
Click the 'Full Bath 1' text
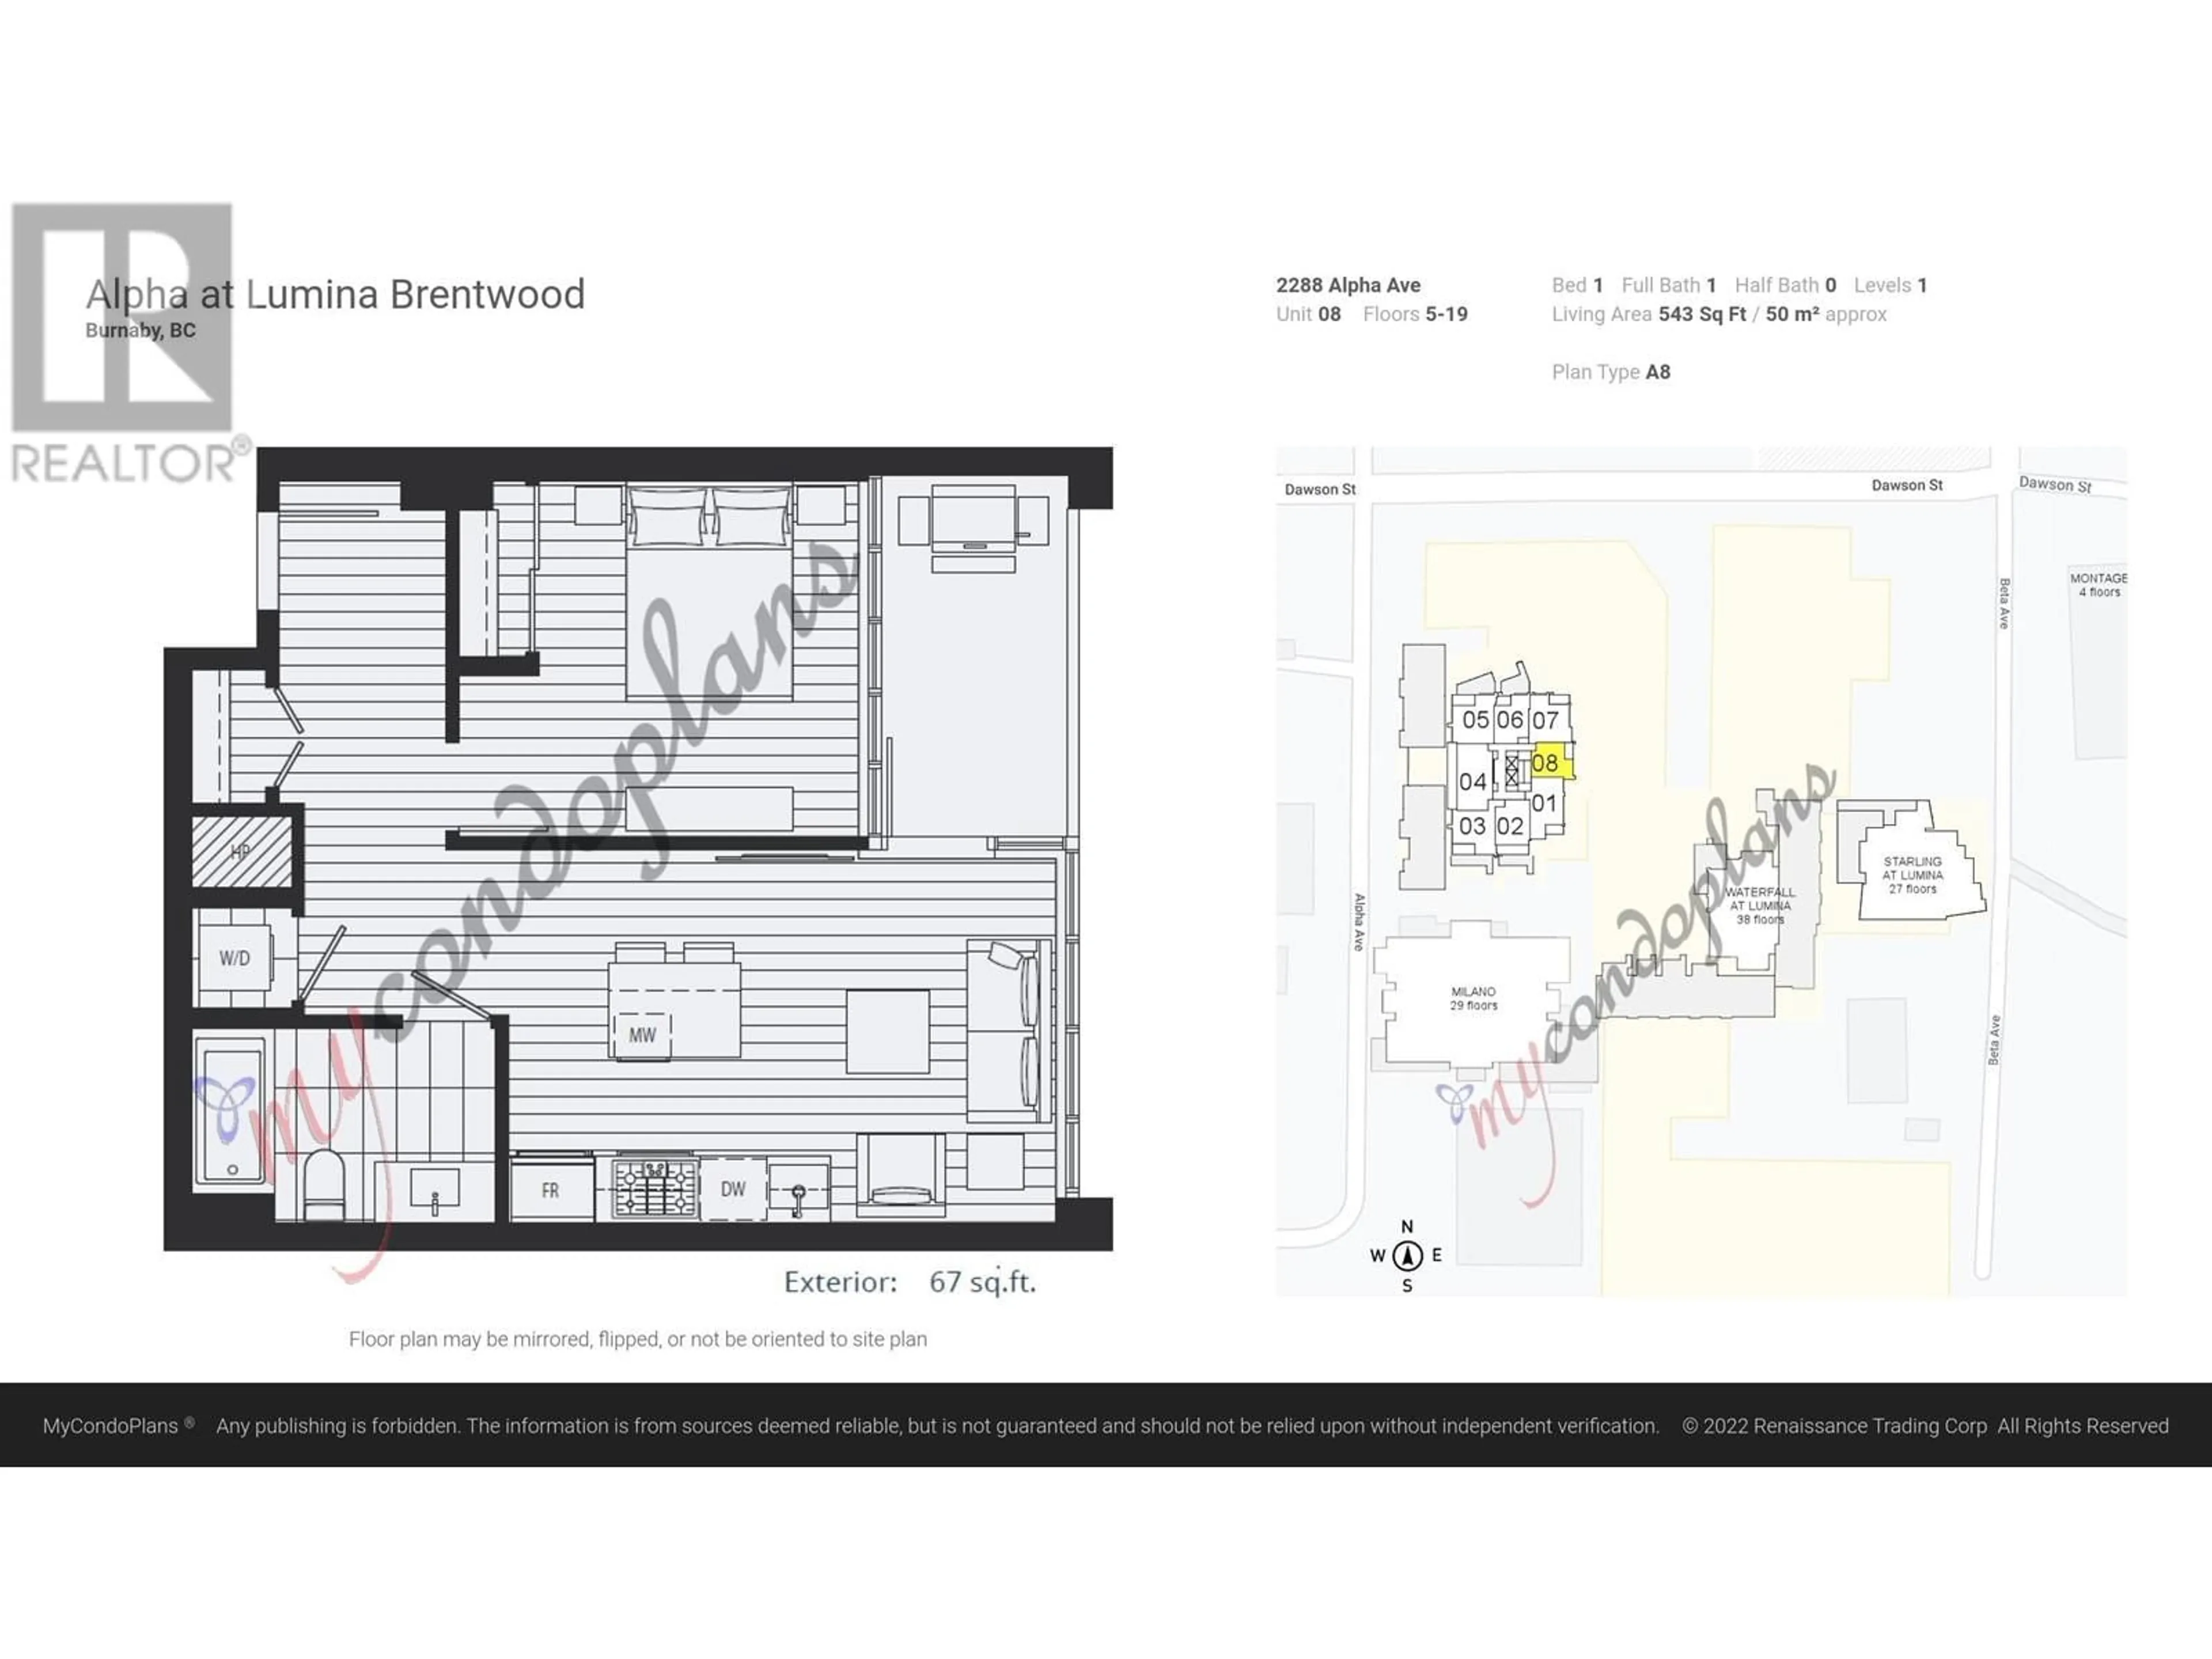[x=1669, y=285]
